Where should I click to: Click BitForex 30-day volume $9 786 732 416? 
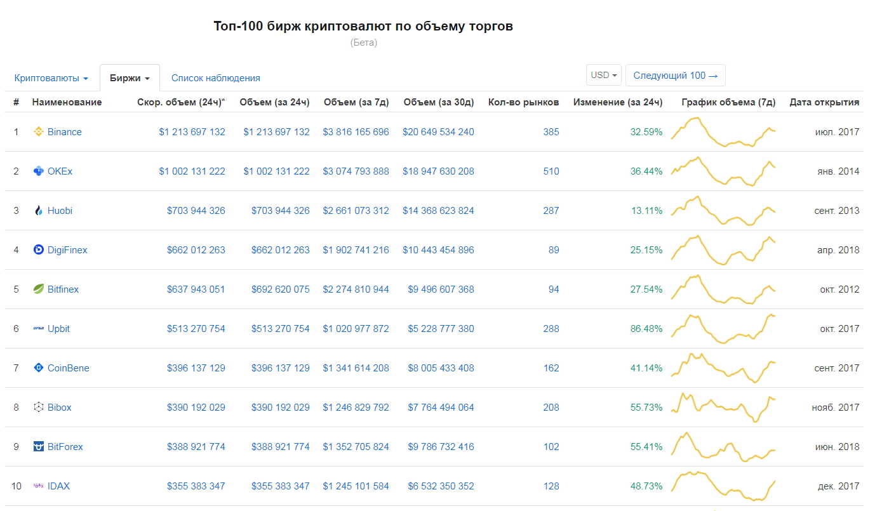pyautogui.click(x=441, y=447)
